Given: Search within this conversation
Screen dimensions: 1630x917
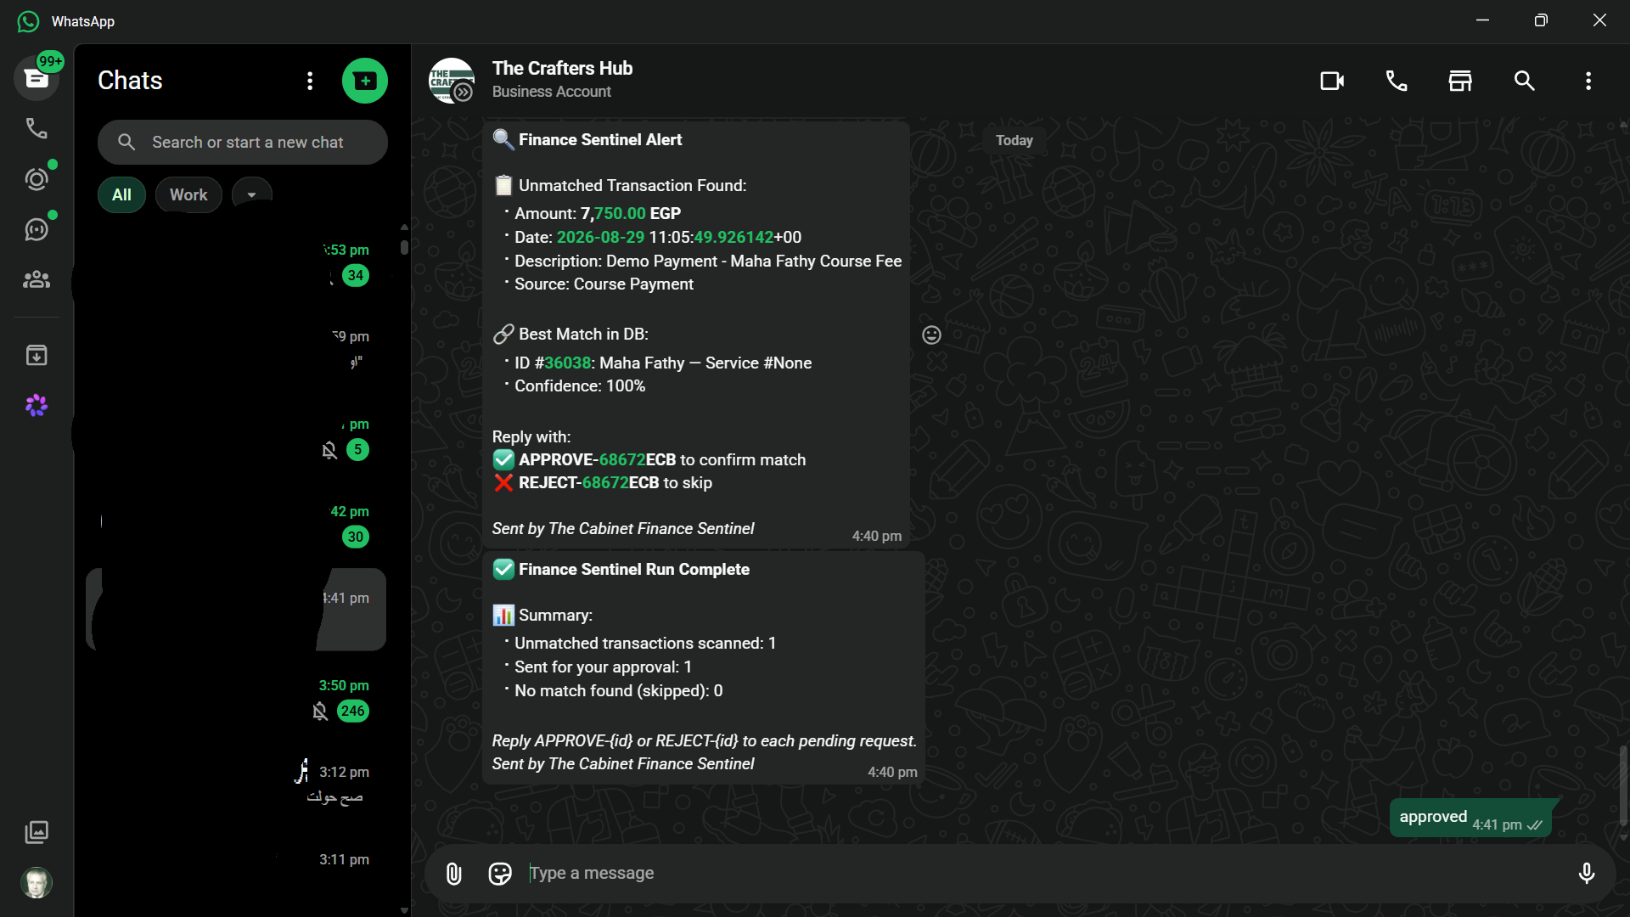Looking at the screenshot, I should click(1525, 81).
